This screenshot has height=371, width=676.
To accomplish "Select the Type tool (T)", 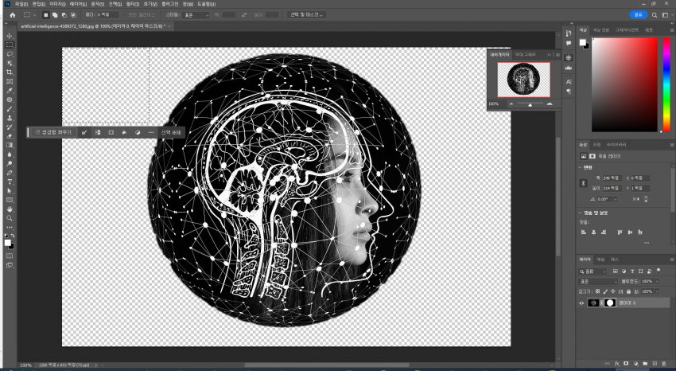I will point(10,182).
